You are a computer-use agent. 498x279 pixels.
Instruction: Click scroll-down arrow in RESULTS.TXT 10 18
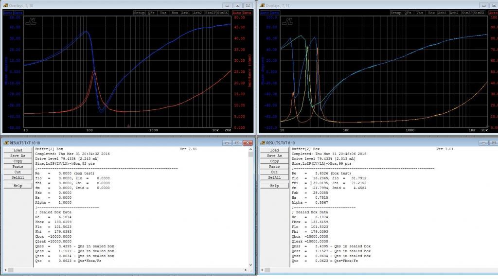click(250, 265)
